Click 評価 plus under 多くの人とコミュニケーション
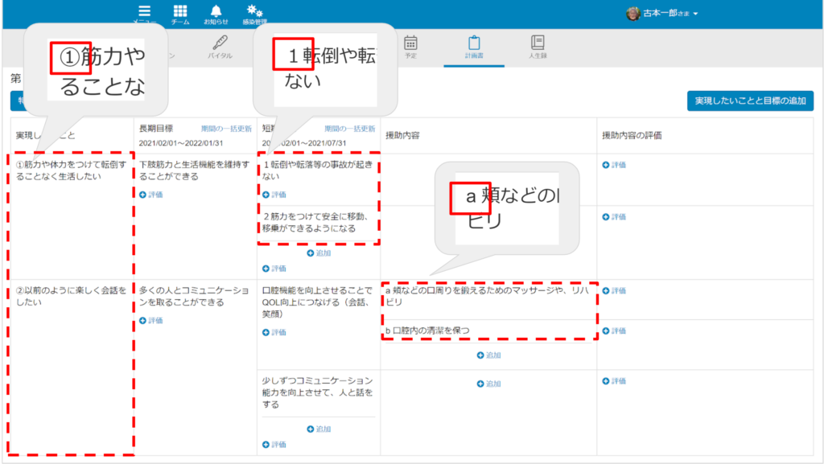Image resolution: width=824 pixels, height=464 pixels. (x=150, y=321)
